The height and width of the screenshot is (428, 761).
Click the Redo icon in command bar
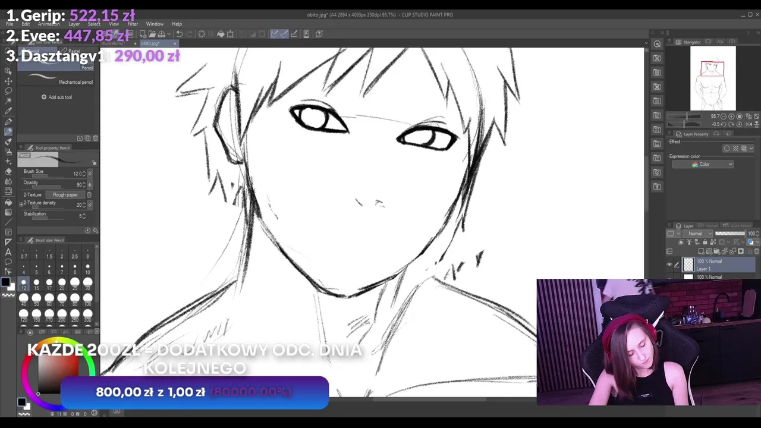[189, 34]
